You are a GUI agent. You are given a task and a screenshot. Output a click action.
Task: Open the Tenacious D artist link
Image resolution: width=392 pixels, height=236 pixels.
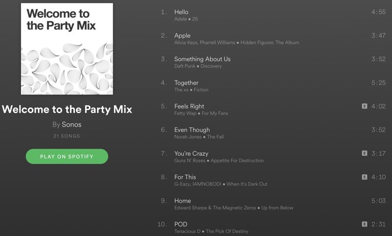click(x=187, y=231)
